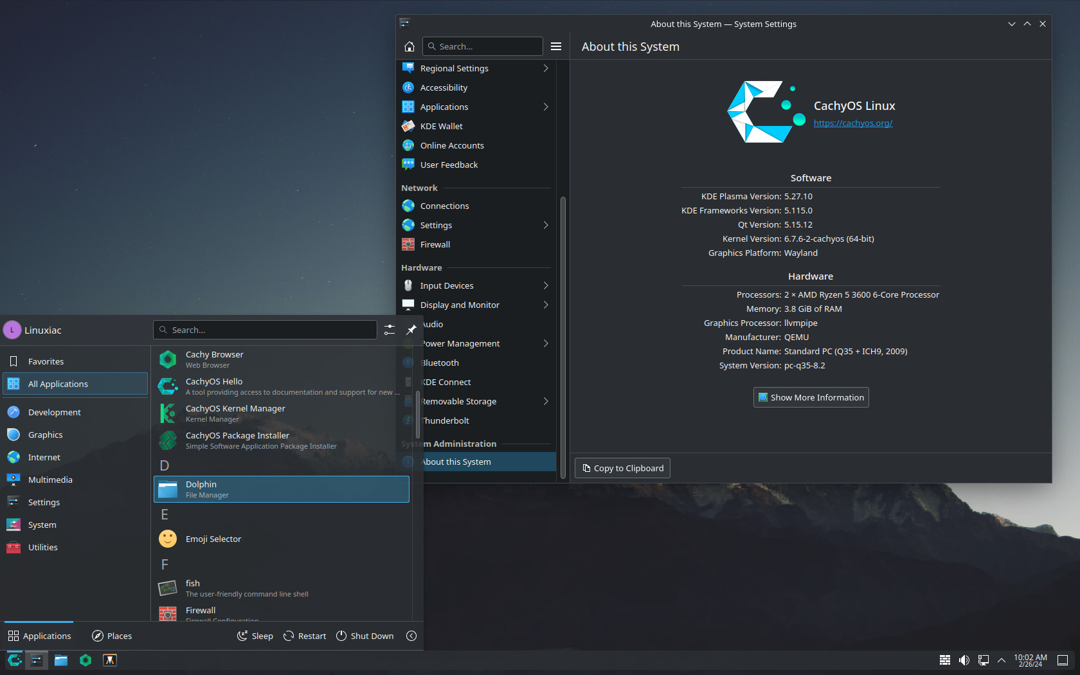Click the Linuxiac user avatar

tap(12, 330)
